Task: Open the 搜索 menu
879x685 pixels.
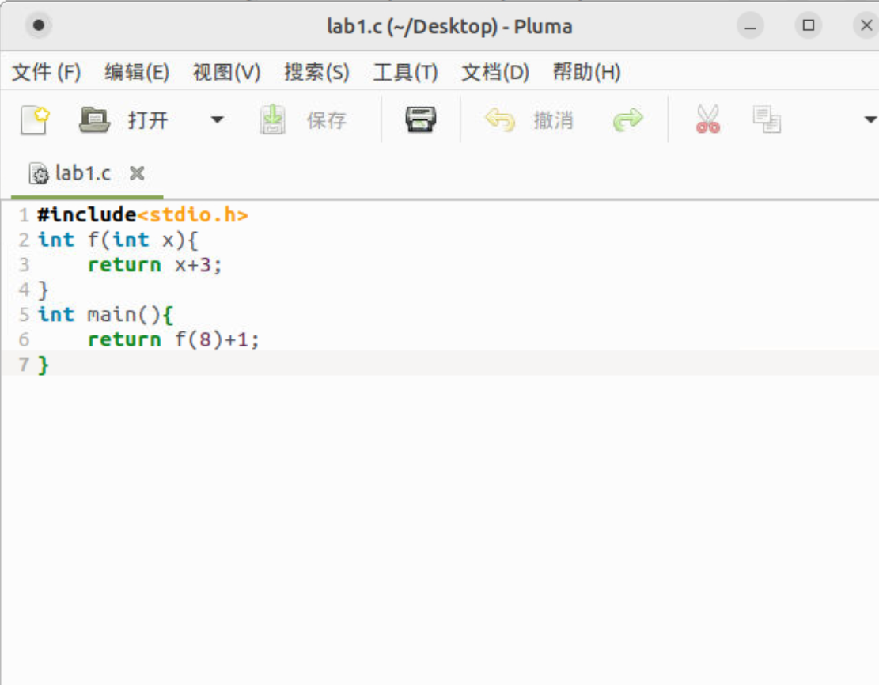Action: [316, 72]
